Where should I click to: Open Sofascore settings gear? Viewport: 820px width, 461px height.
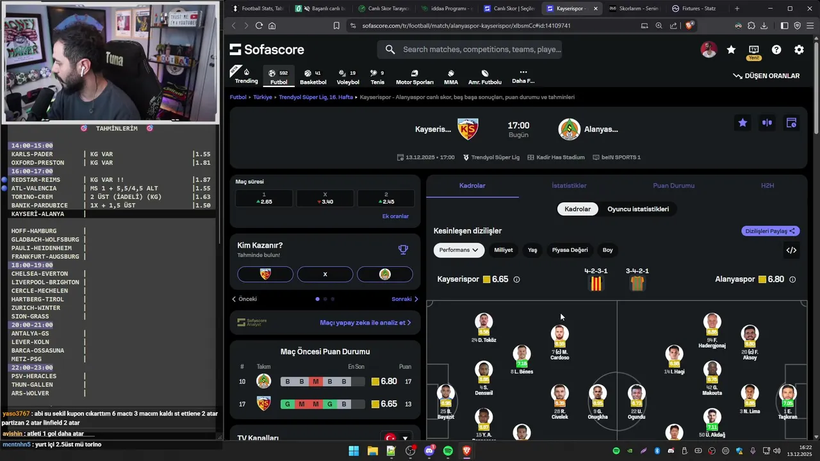799,50
